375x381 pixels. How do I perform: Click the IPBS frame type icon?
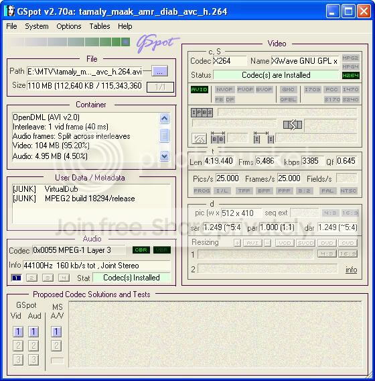(202, 113)
